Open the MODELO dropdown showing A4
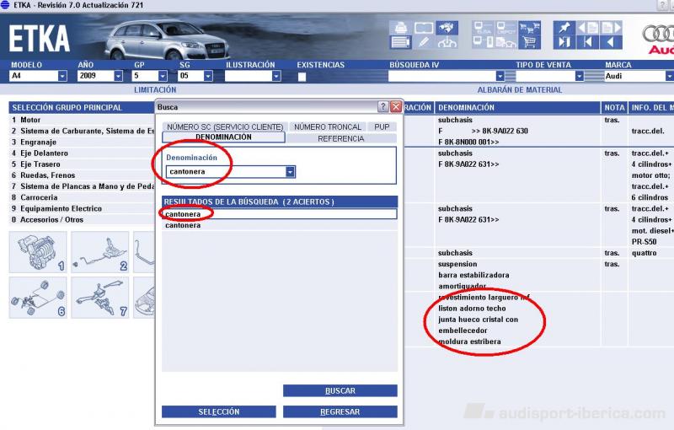Viewport: 674px width, 430px height. coord(62,76)
